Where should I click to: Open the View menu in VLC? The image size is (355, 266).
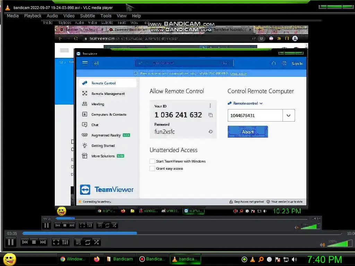coord(122,16)
